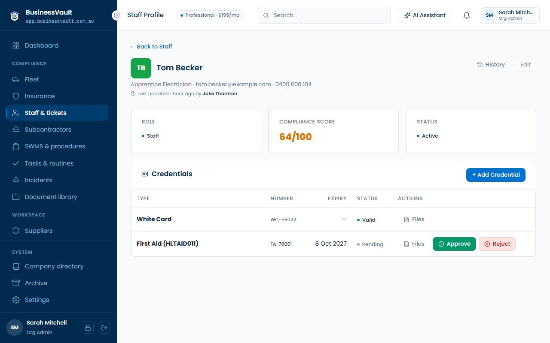Screen dimensions: 550x343
Task: Click the SWMS clipboard icon
Action: (x=16, y=146)
